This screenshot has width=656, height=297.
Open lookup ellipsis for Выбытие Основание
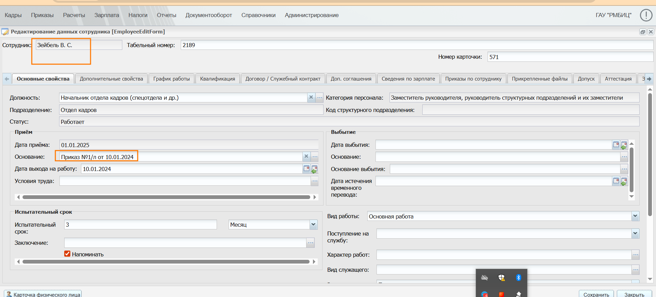(624, 157)
